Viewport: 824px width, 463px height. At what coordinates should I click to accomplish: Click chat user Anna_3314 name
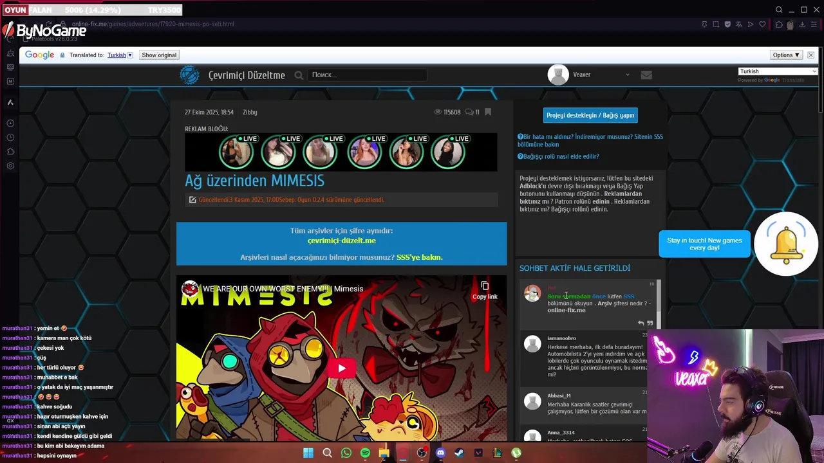(561, 433)
